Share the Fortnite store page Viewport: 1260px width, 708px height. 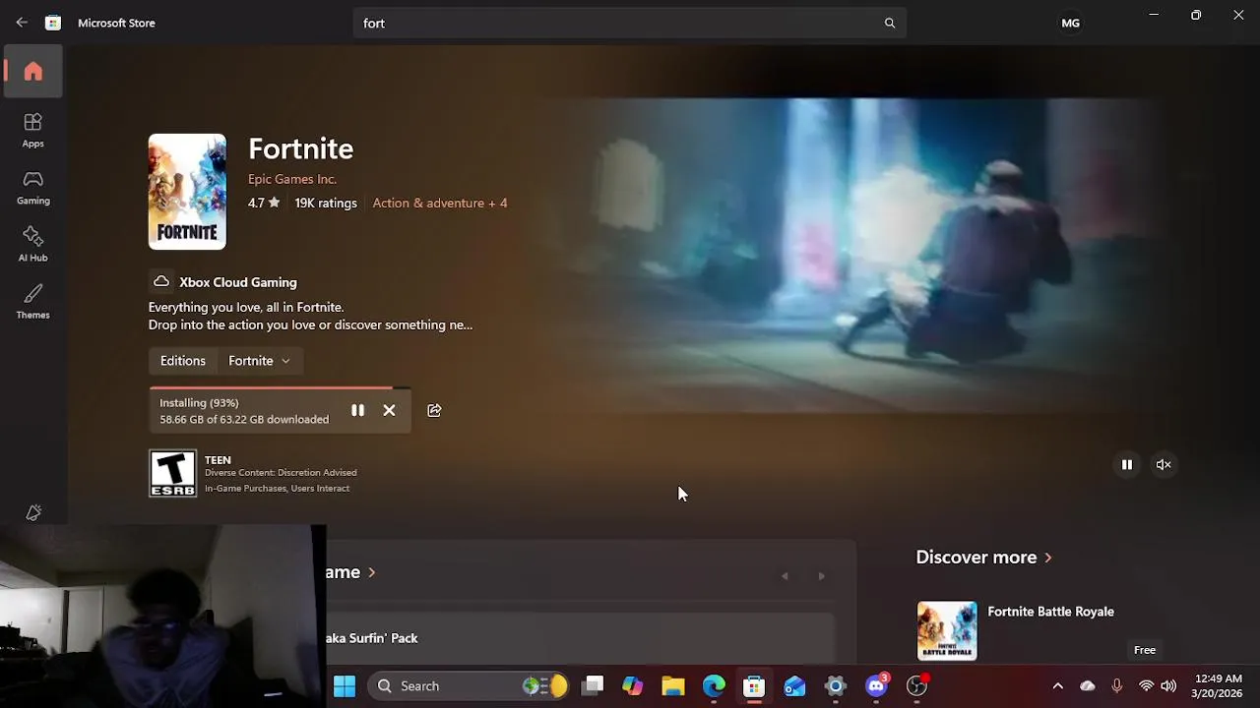point(434,410)
